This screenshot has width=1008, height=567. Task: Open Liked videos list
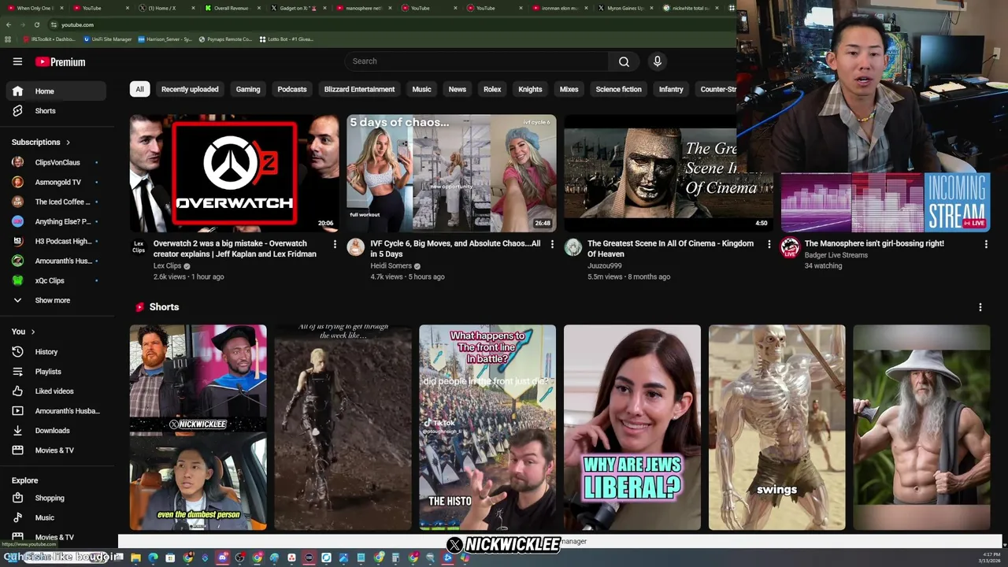[x=55, y=391]
